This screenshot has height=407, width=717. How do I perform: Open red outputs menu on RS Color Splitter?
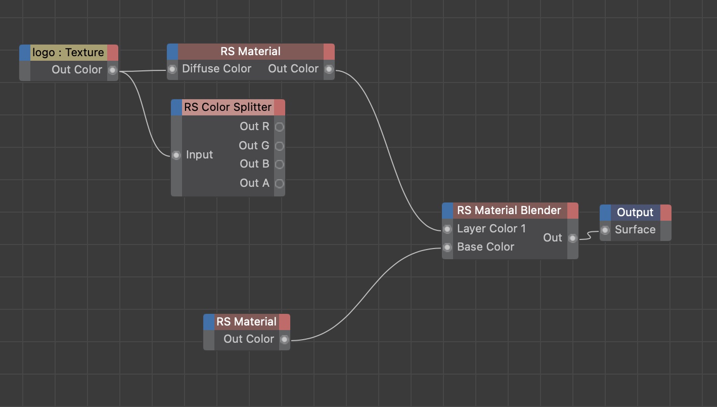click(x=280, y=107)
